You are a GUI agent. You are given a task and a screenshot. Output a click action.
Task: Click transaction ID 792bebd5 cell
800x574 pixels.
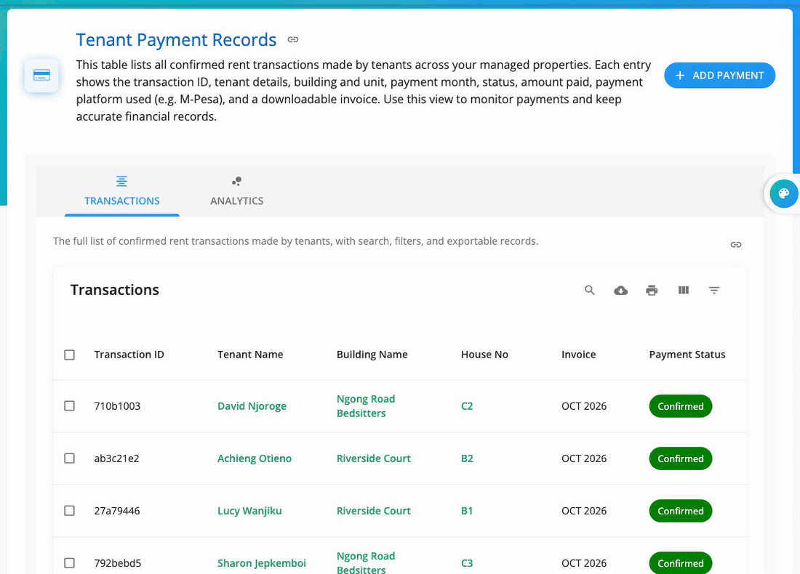point(118,563)
